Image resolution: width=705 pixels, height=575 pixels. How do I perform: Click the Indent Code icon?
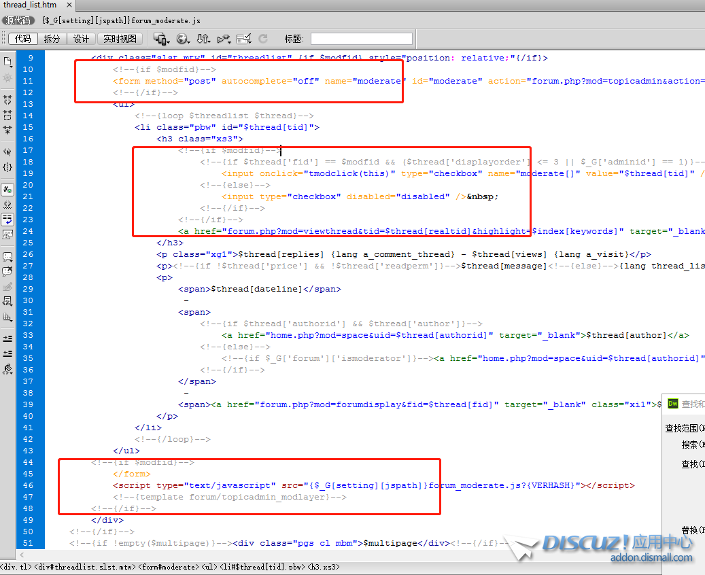(x=7, y=338)
